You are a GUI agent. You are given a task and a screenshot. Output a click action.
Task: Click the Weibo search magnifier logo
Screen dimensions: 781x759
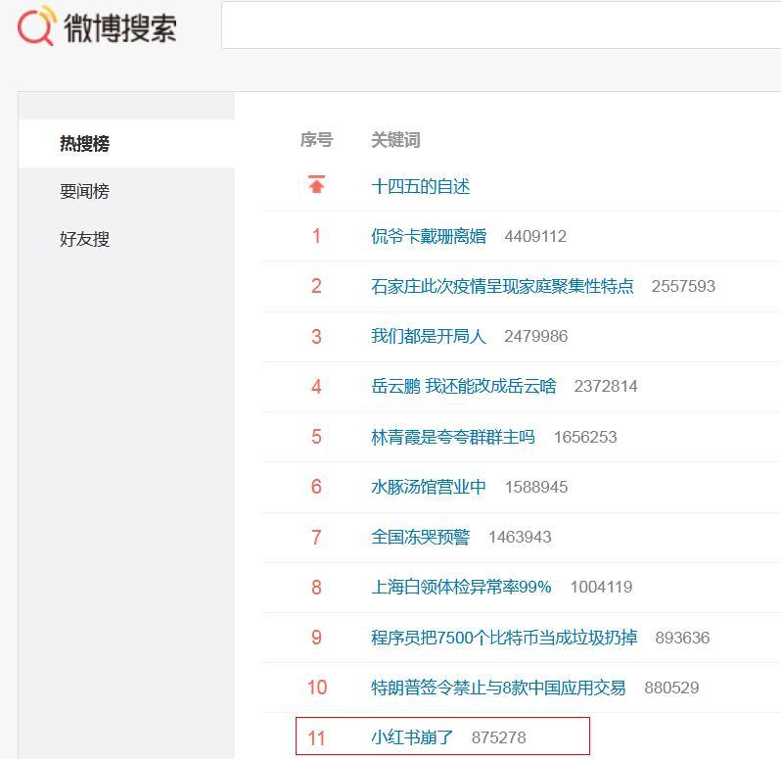(x=36, y=25)
